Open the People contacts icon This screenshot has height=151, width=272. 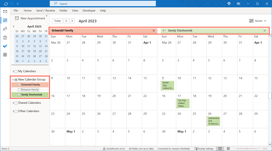5,29
